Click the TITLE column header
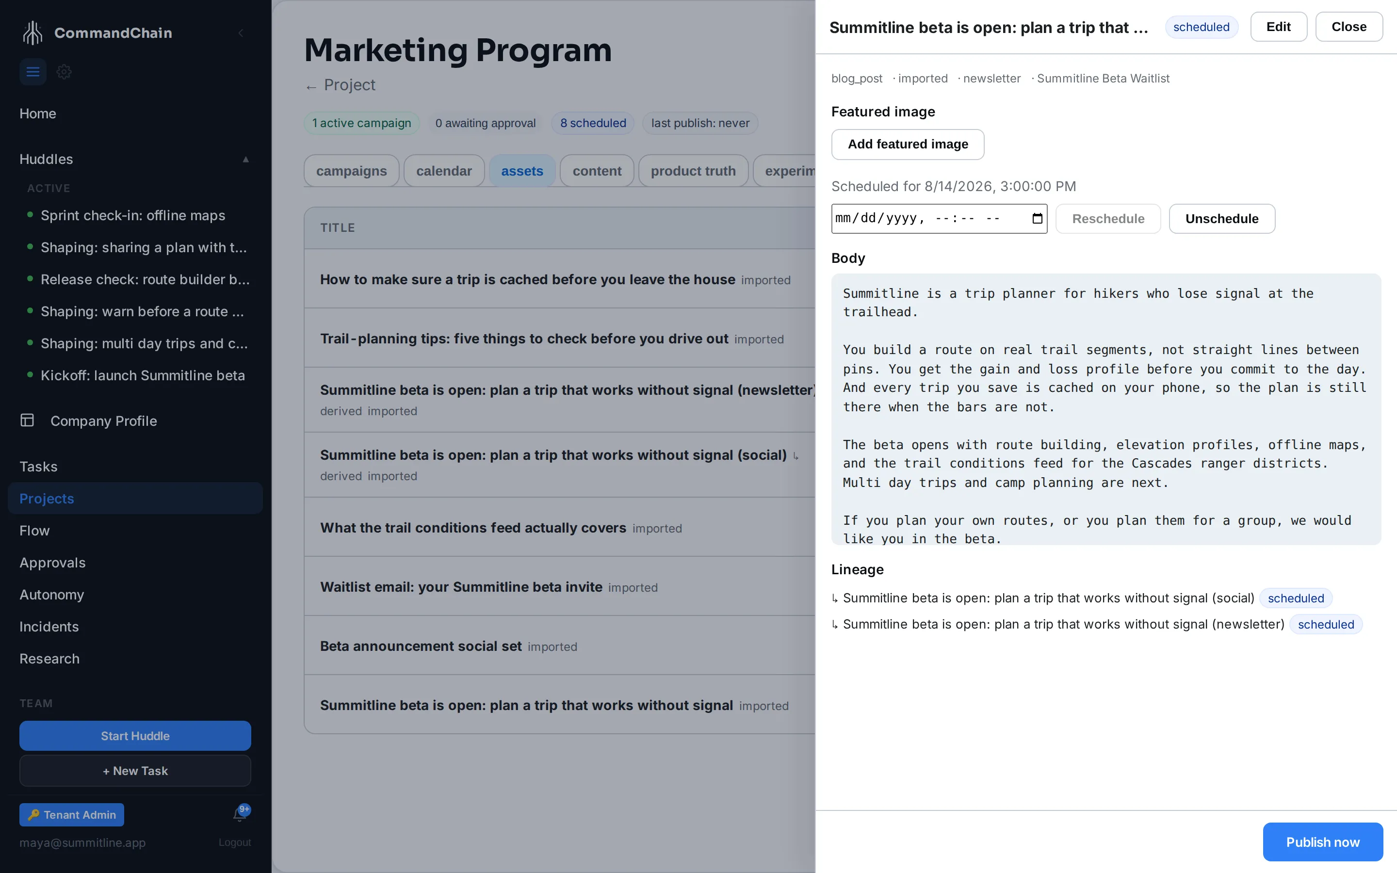The image size is (1397, 873). pyautogui.click(x=338, y=228)
